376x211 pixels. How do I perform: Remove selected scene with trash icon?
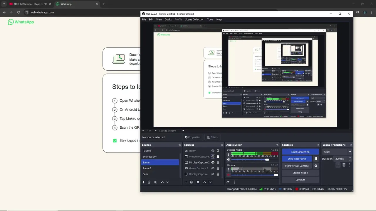(x=149, y=182)
